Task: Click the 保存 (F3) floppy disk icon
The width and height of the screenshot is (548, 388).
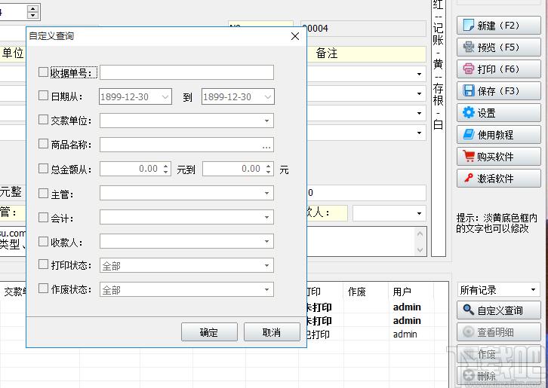Action: pos(469,90)
